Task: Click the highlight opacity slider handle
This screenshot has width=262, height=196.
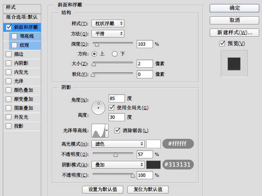Action: (x=115, y=155)
